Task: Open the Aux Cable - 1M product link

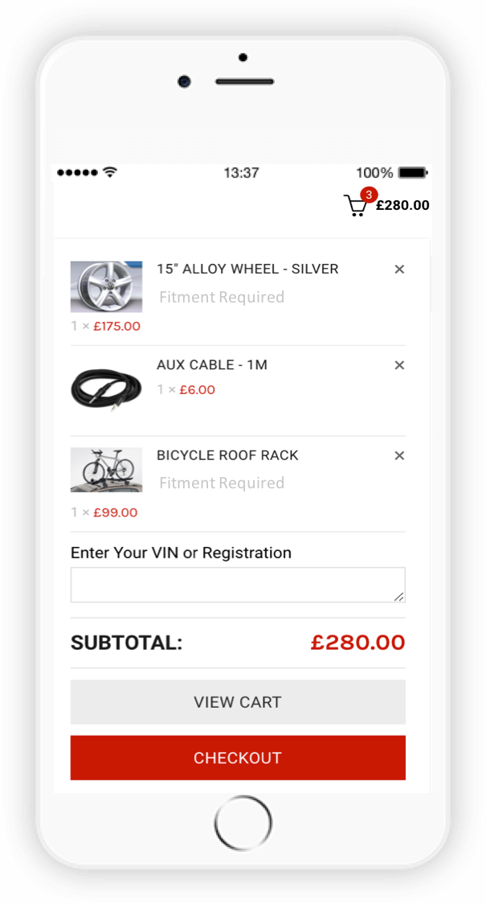Action: pyautogui.click(x=212, y=365)
